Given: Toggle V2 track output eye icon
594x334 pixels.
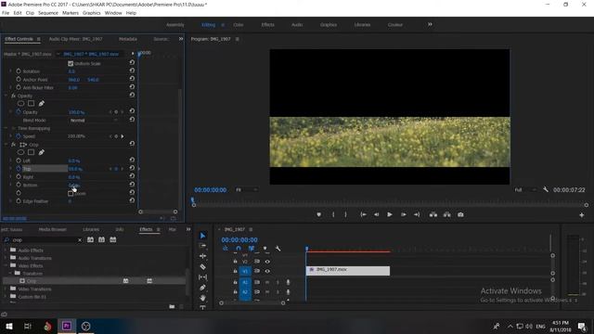Looking at the screenshot, I should 267,262.
